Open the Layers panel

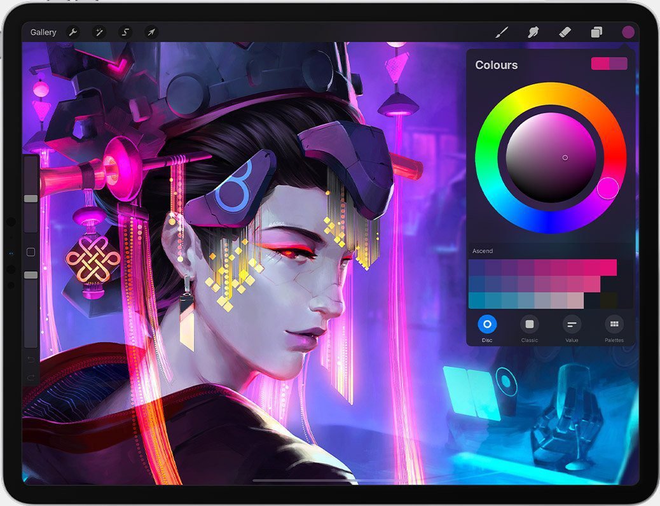click(x=596, y=32)
